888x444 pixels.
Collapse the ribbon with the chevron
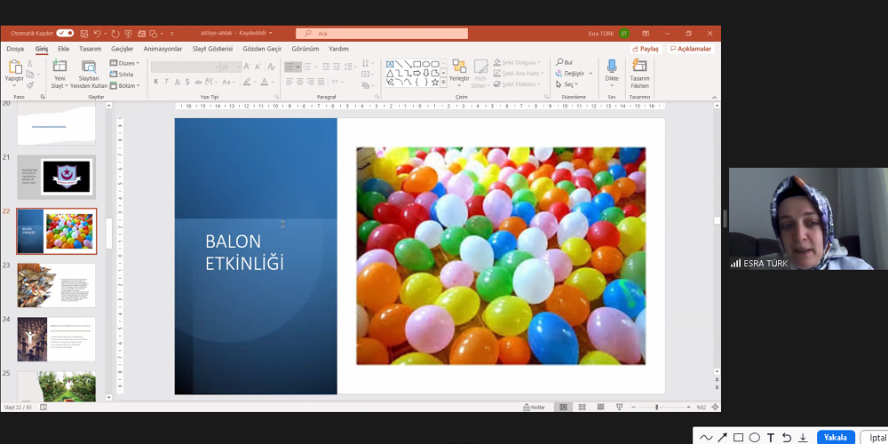coord(714,97)
